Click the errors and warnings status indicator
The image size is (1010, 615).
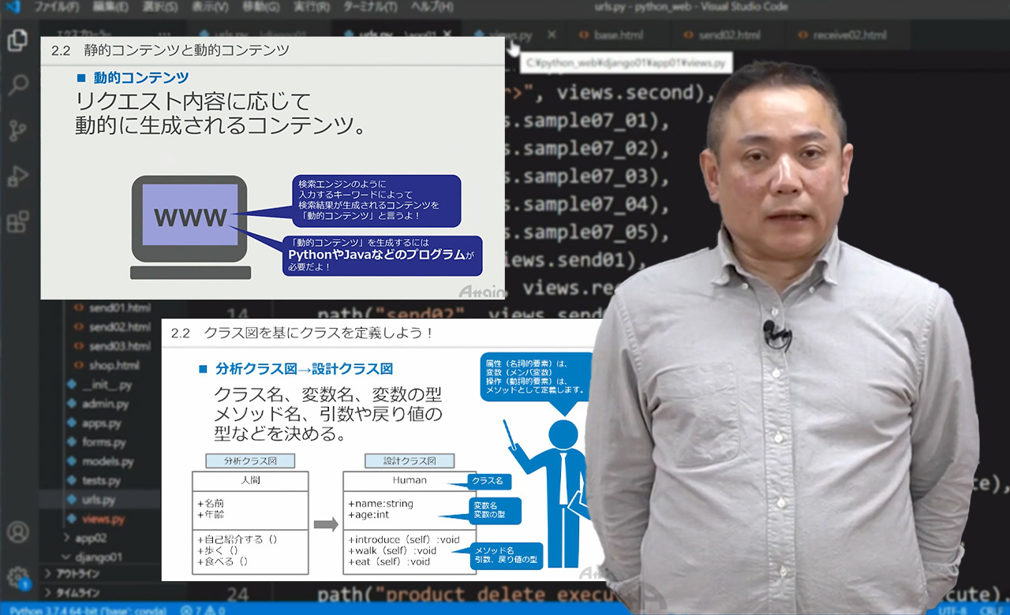click(200, 609)
